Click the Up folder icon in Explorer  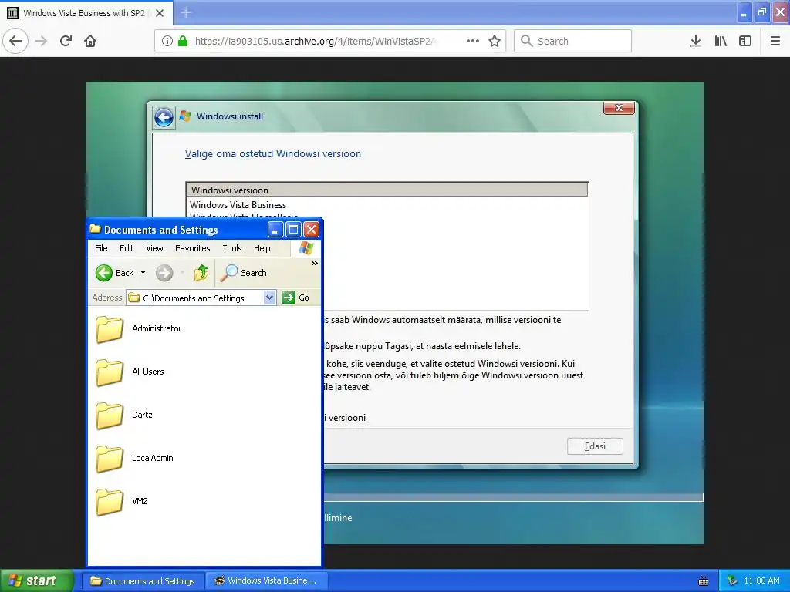[x=201, y=273]
